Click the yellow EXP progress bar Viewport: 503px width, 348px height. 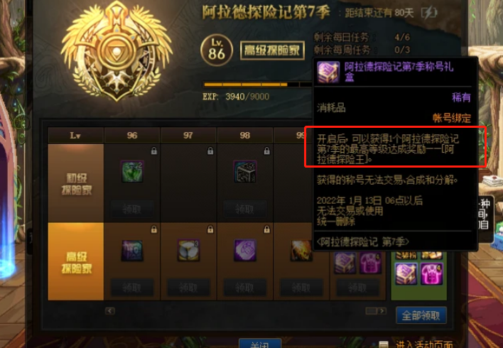coord(257,85)
